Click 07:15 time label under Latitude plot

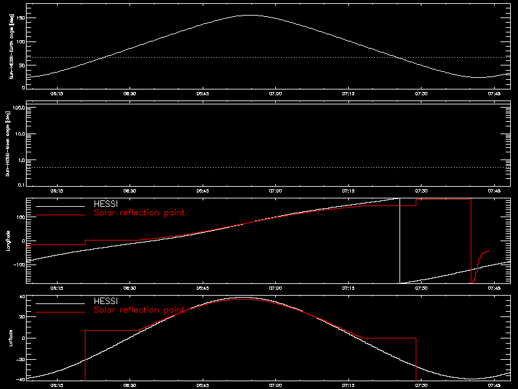[348, 386]
